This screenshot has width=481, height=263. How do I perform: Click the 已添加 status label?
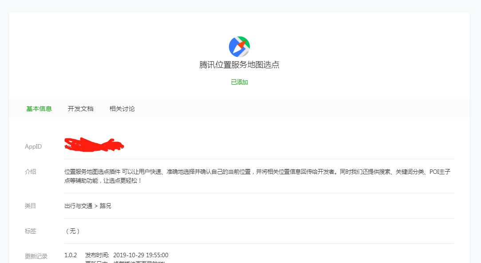coord(239,82)
